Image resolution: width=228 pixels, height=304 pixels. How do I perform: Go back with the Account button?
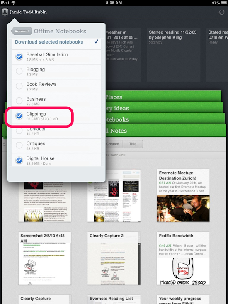tap(22, 31)
